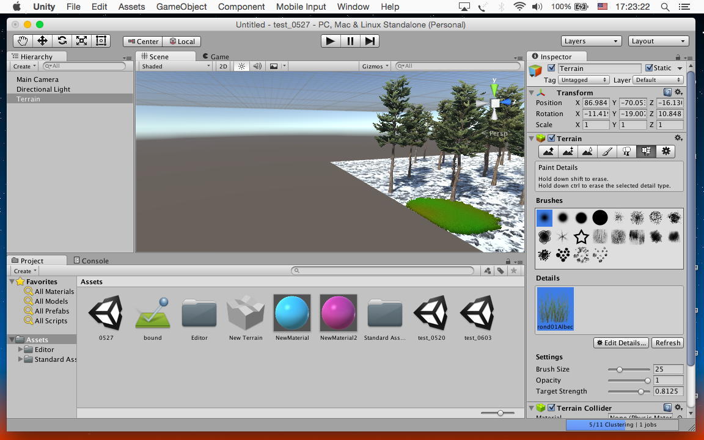The image size is (704, 440).
Task: Expand the Editor folder in tree
Action: (x=20, y=350)
